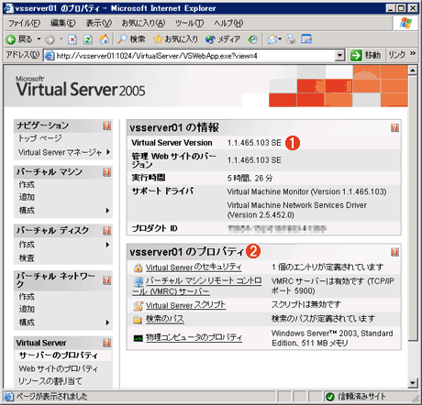Image resolution: width=422 pixels, height=405 pixels.
Task: Open the 表示(V) menu
Action: pos(99,23)
